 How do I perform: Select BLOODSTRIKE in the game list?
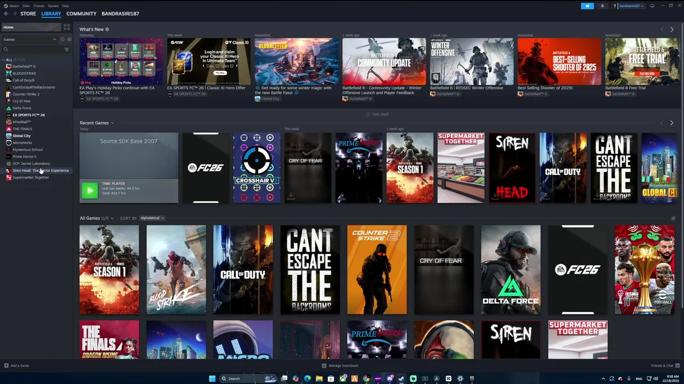(x=24, y=73)
